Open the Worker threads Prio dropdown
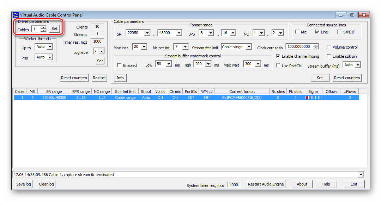 tap(49, 57)
